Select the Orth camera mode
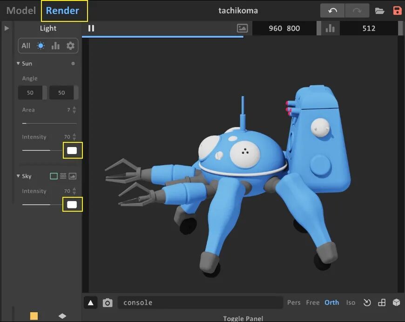 pyautogui.click(x=331, y=302)
